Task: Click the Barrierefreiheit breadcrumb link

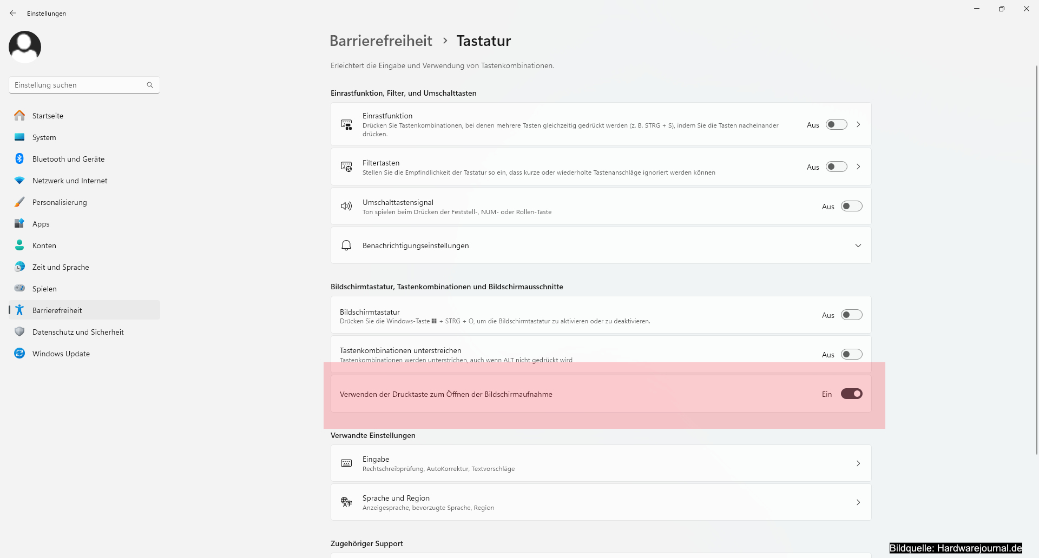Action: 381,41
